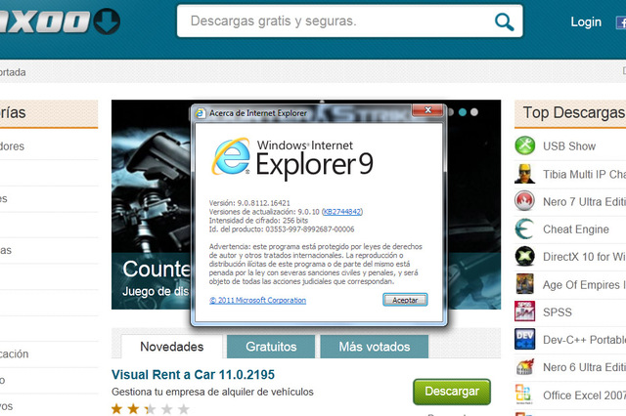The height and width of the screenshot is (416, 626).
Task: Open the KB2744842 update link
Action: point(342,211)
